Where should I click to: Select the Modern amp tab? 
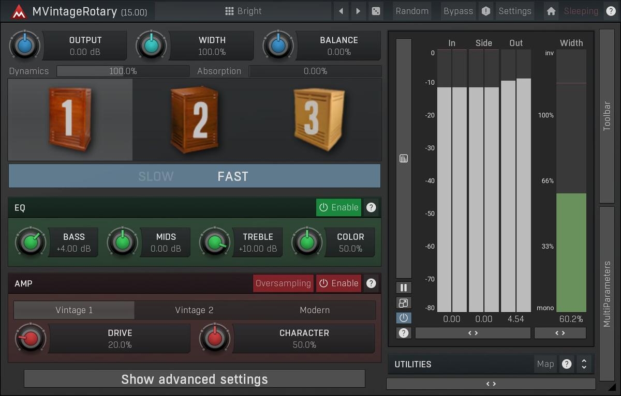(315, 310)
